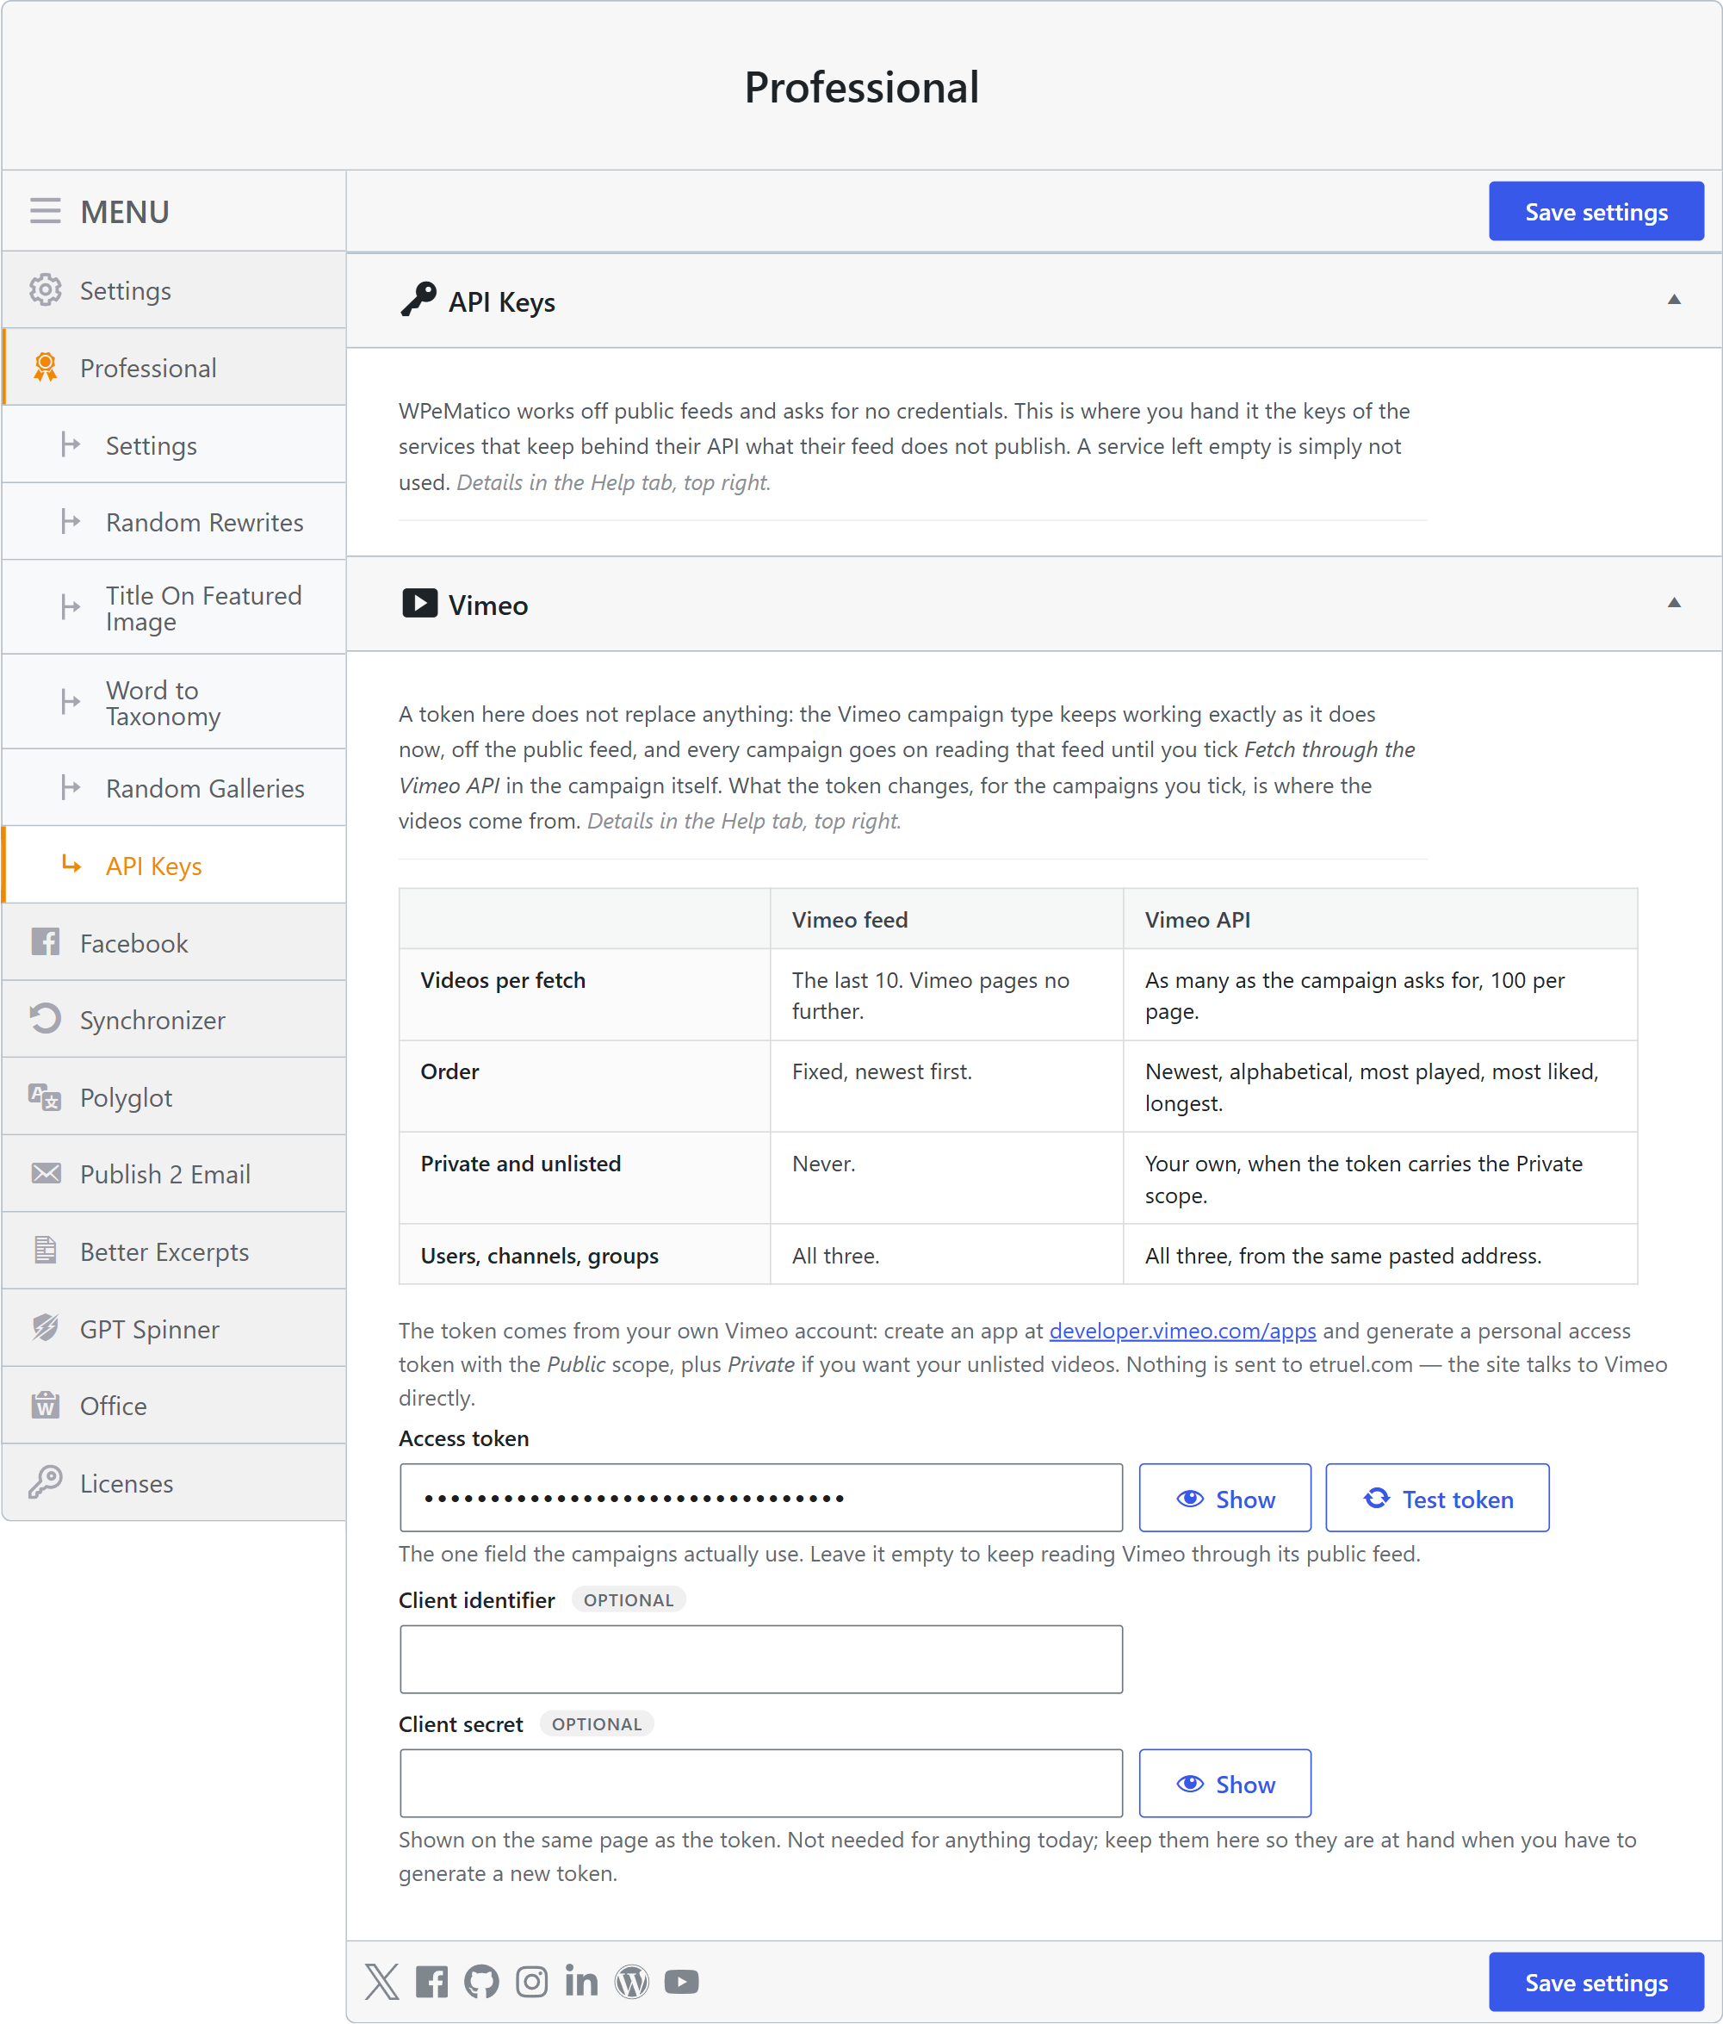Open GitHub icon in footer
This screenshot has height=2024, width=1723.
[481, 1981]
